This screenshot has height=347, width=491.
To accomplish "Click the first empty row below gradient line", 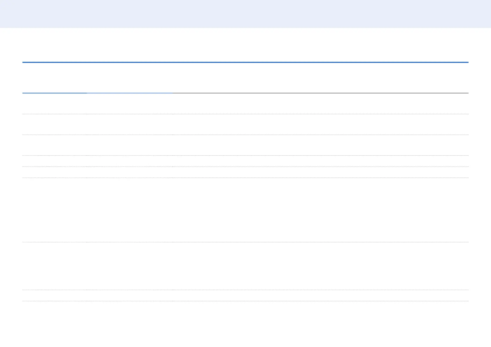I will point(246,103).
